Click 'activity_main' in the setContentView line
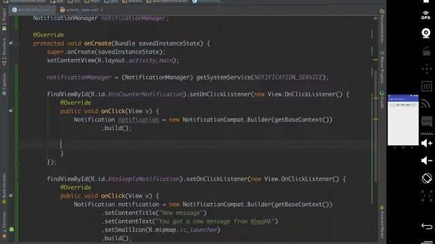The image size is (435, 244). point(151,60)
